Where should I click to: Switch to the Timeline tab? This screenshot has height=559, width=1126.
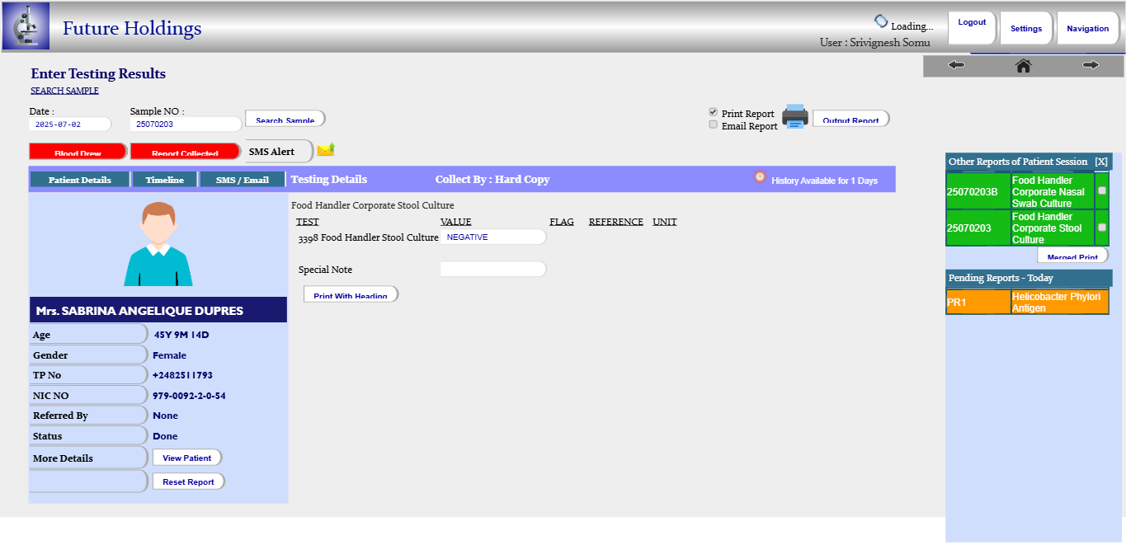tap(165, 180)
